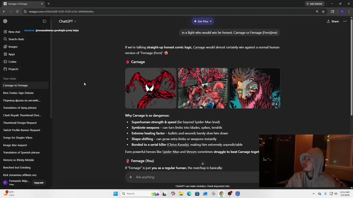Open the conversation options menu

pyautogui.click(x=345, y=21)
